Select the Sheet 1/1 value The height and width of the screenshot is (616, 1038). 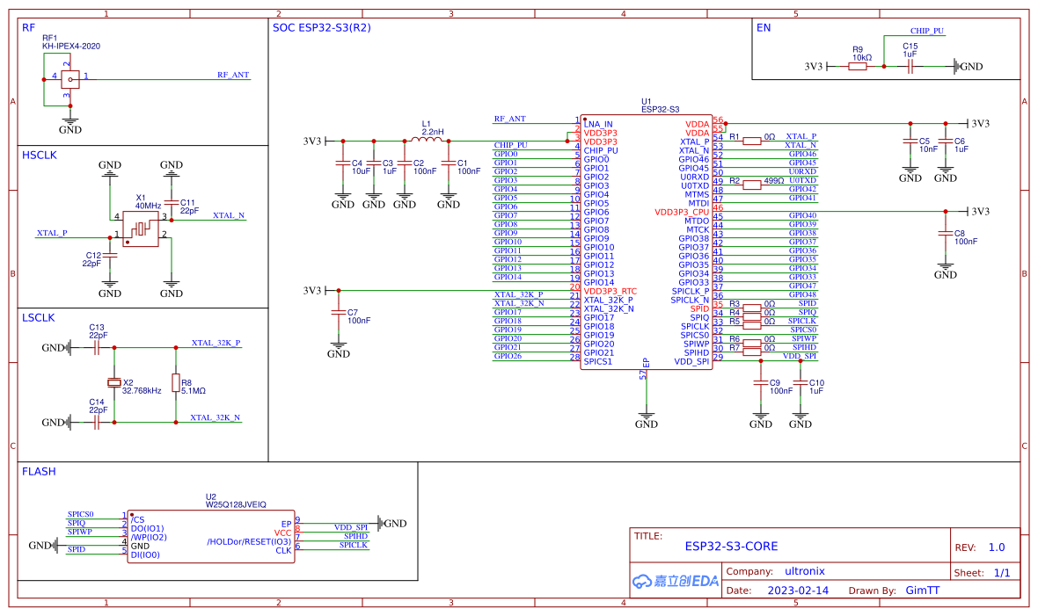[1002, 573]
